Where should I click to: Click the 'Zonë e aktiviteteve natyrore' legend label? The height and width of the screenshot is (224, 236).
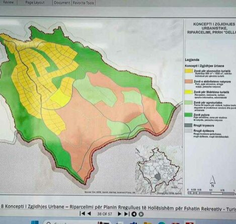(212, 82)
